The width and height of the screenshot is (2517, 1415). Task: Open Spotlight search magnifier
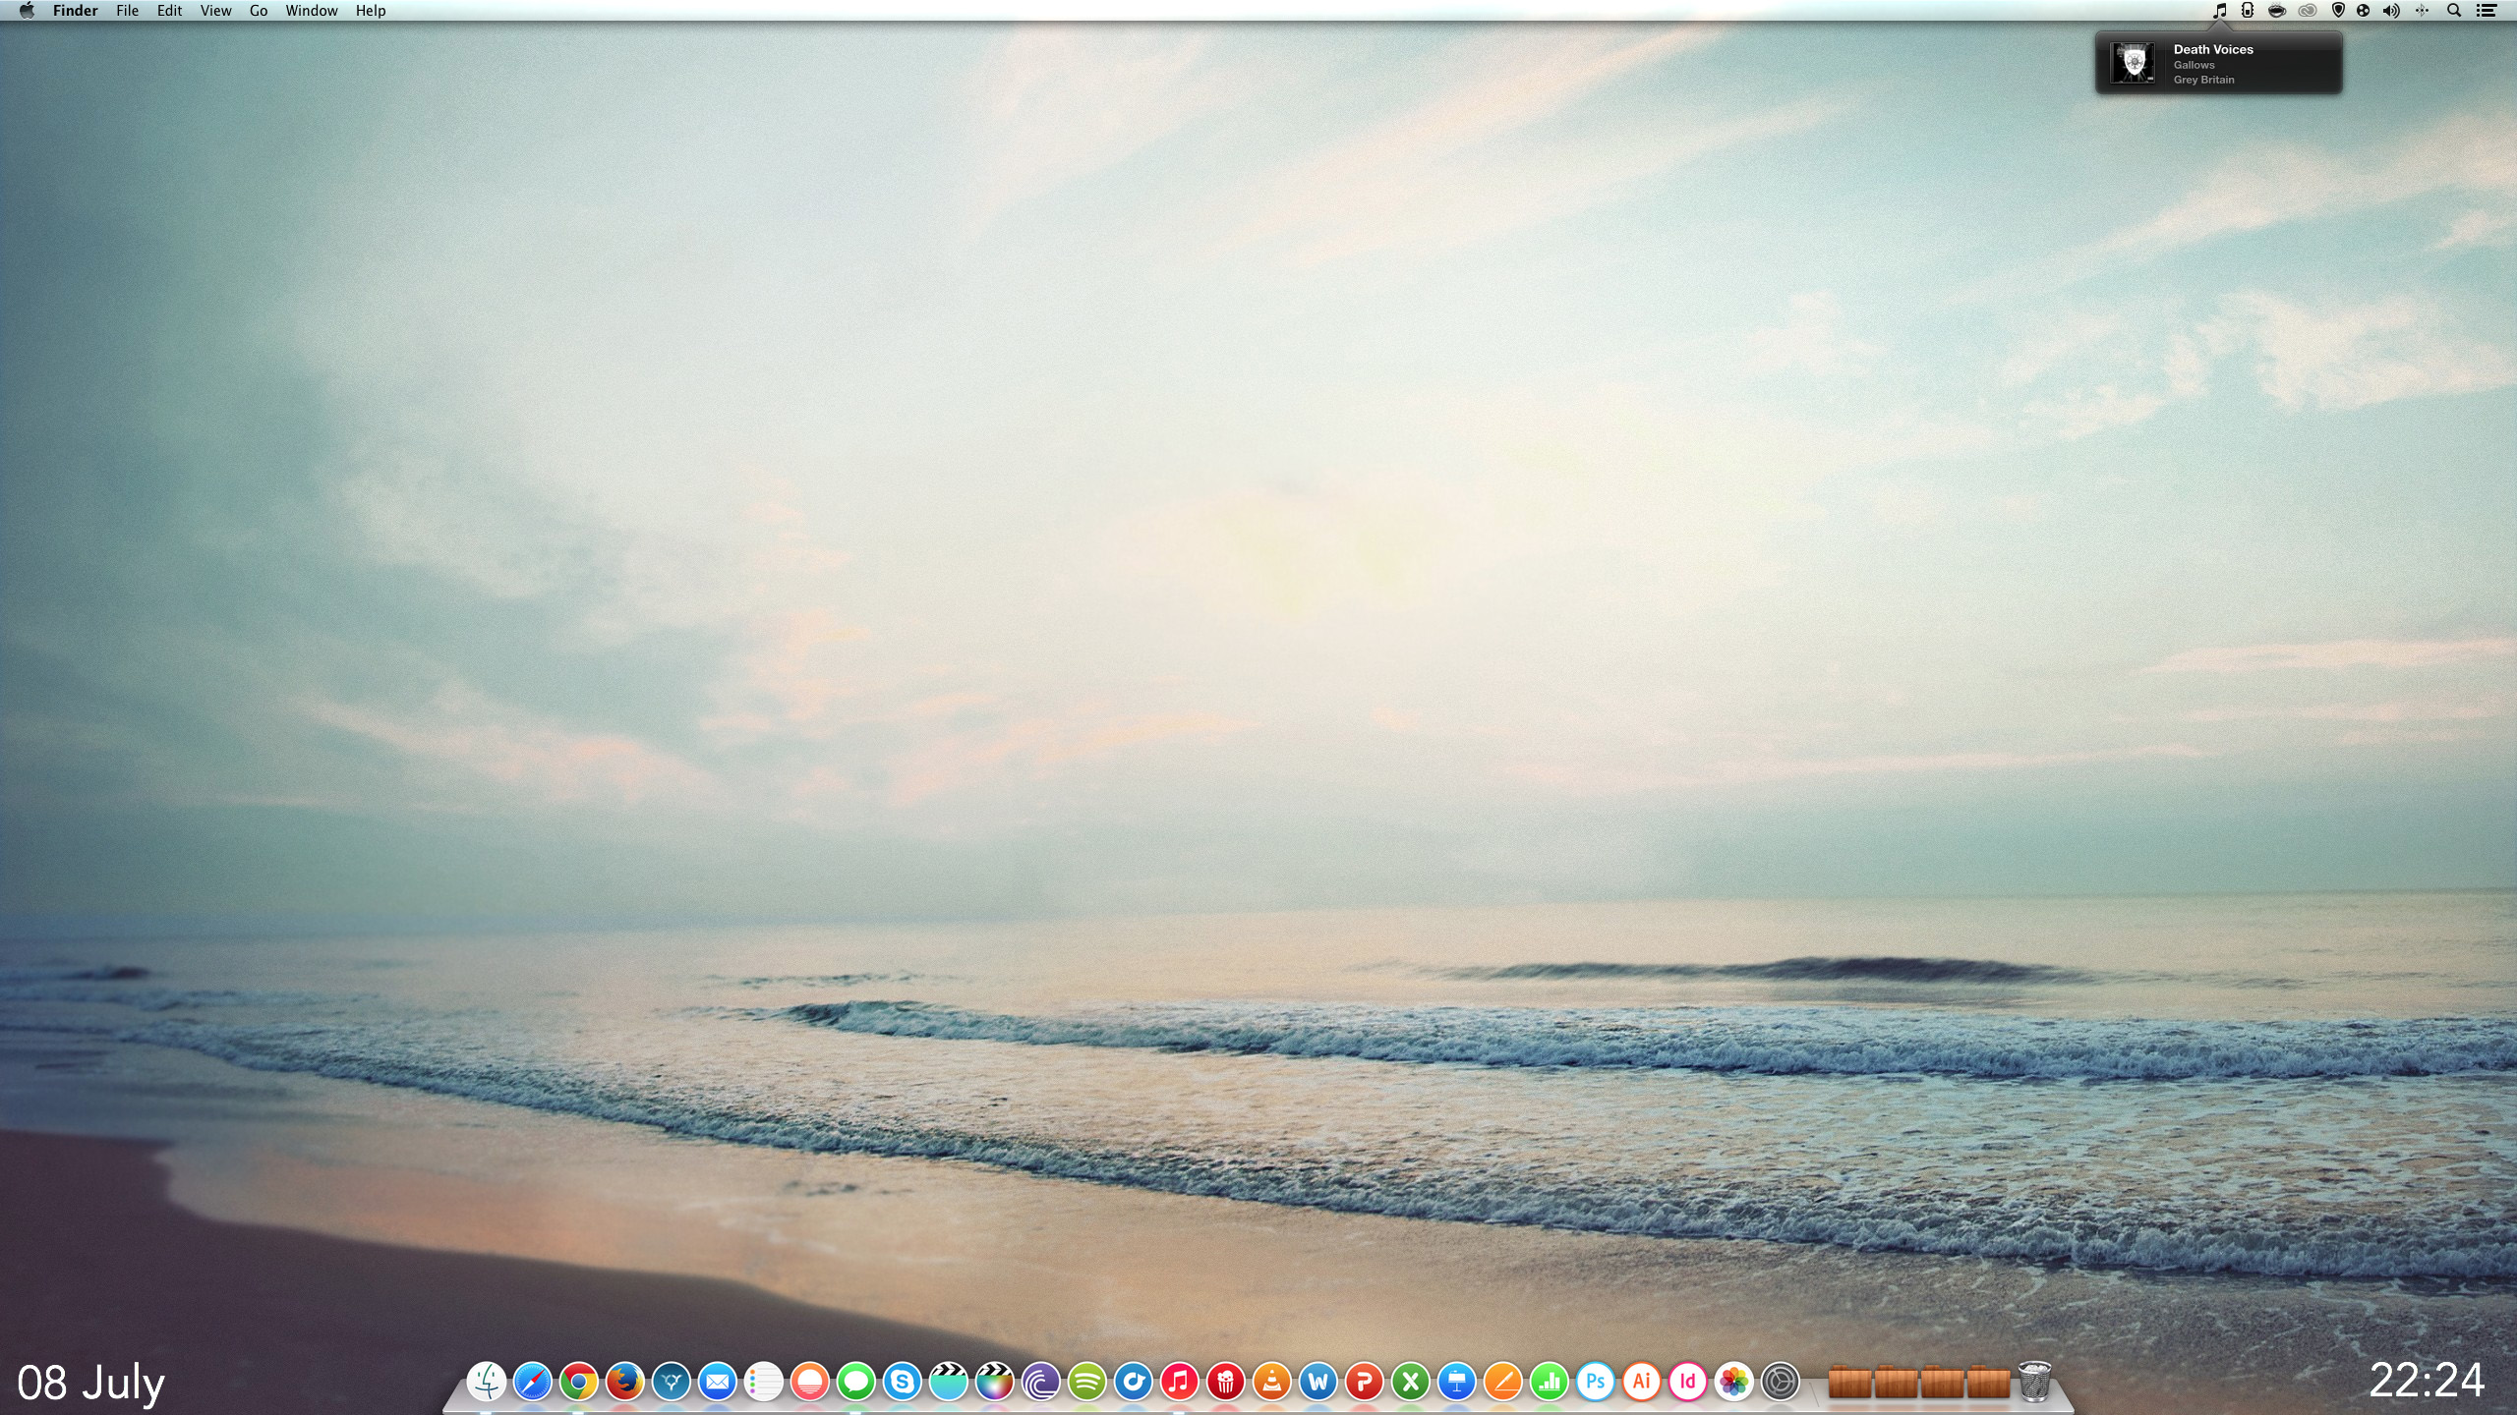[2454, 11]
